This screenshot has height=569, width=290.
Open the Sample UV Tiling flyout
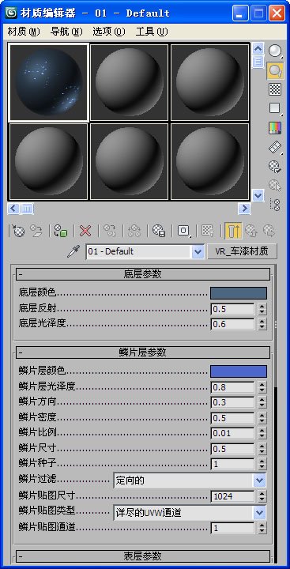click(276, 108)
